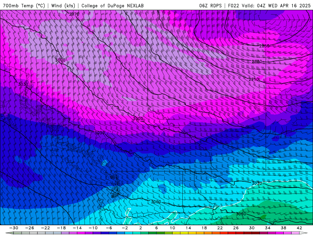The height and width of the screenshot is (235, 313).
Task: Click the 10 value on the temperature scale
Action: click(x=172, y=228)
